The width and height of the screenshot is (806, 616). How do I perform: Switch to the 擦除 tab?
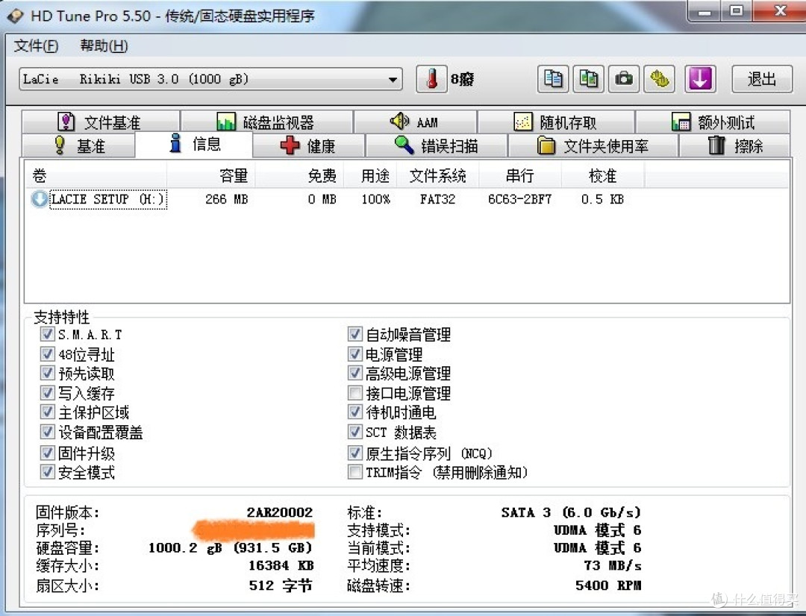734,146
